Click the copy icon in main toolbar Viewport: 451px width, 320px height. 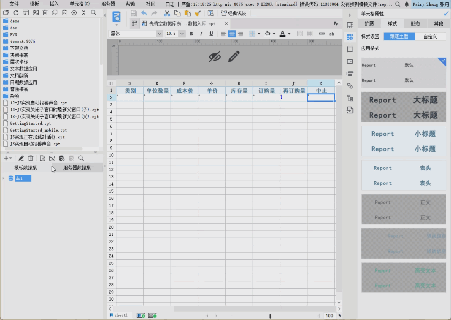coord(177,13)
